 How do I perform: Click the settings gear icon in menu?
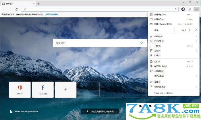coord(151,82)
